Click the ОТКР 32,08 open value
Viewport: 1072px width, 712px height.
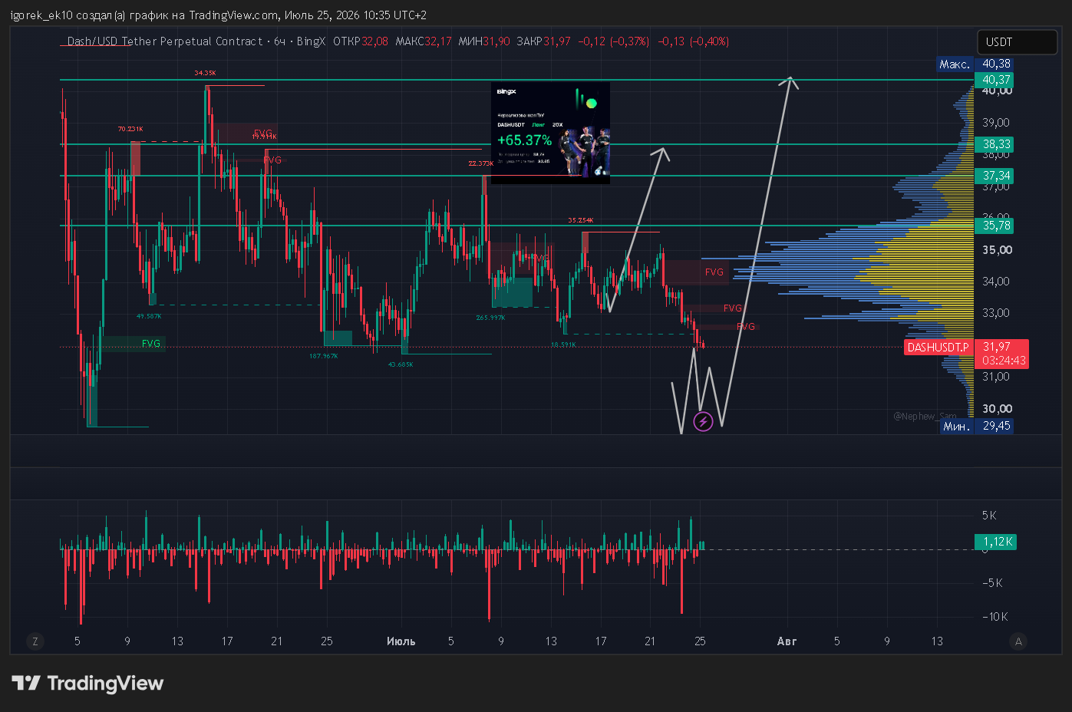[361, 41]
